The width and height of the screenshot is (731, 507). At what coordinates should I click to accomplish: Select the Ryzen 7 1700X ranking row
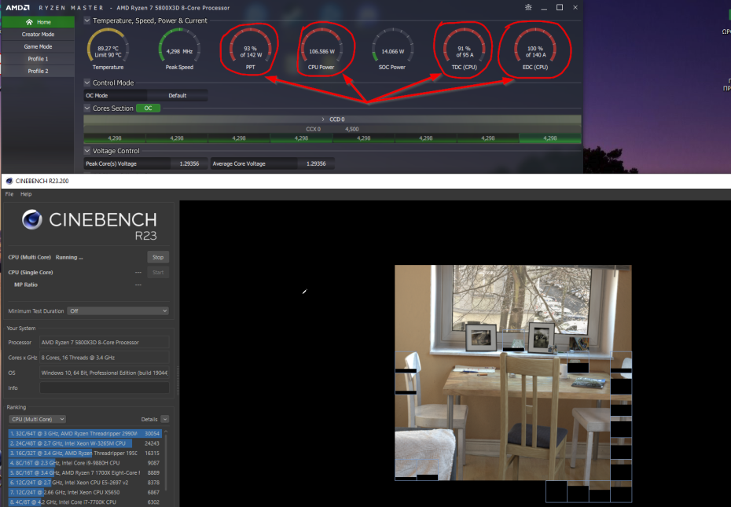pos(85,472)
